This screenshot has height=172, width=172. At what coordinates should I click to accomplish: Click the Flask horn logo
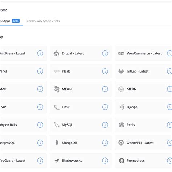tap(57, 107)
